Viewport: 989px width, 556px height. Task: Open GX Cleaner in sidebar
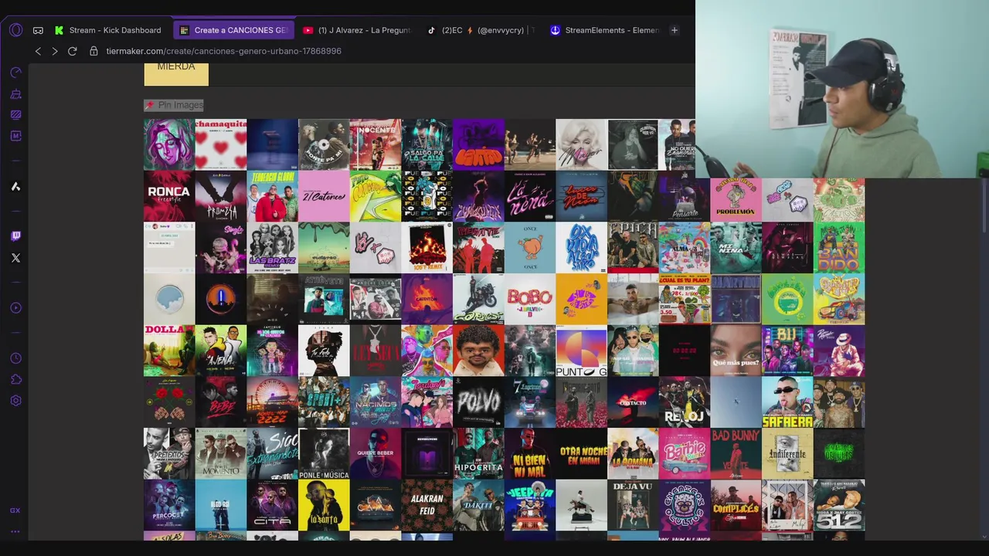15,93
